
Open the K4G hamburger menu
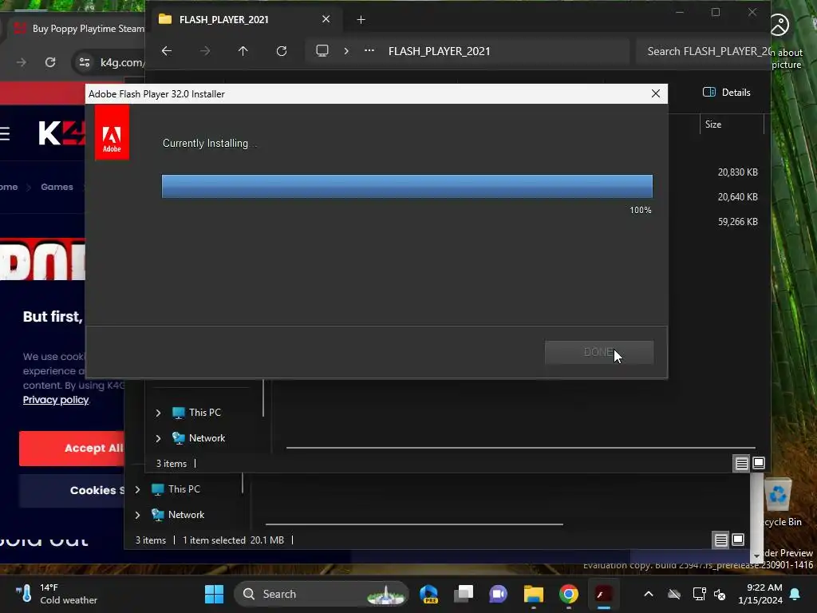[x=5, y=134]
